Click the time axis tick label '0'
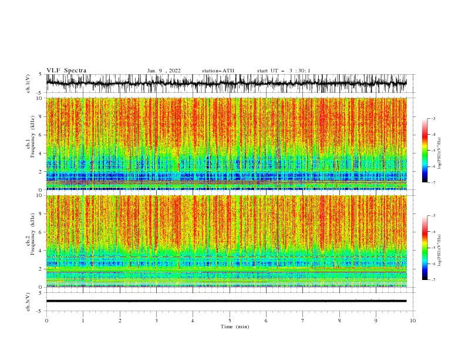The height and width of the screenshot is (360, 465). coord(46,321)
